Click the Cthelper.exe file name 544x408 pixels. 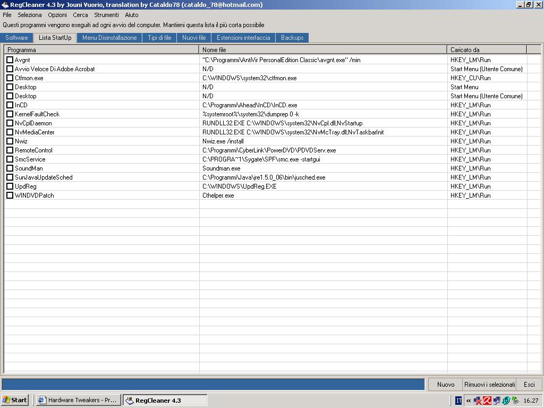pyautogui.click(x=218, y=195)
